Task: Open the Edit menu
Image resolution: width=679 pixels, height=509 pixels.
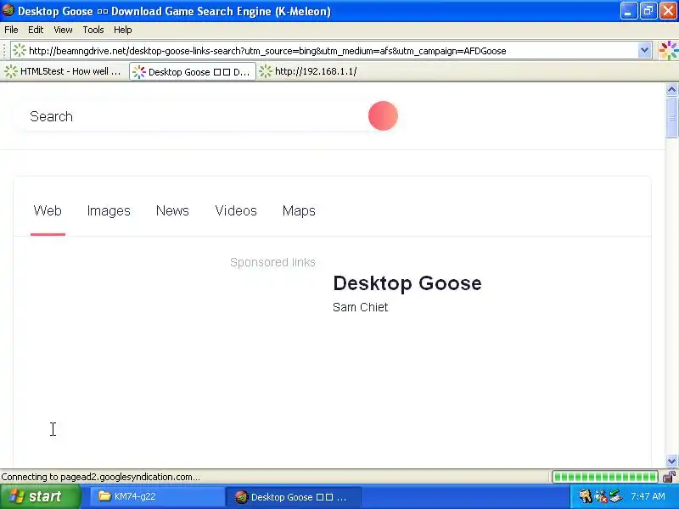Action: [x=36, y=30]
